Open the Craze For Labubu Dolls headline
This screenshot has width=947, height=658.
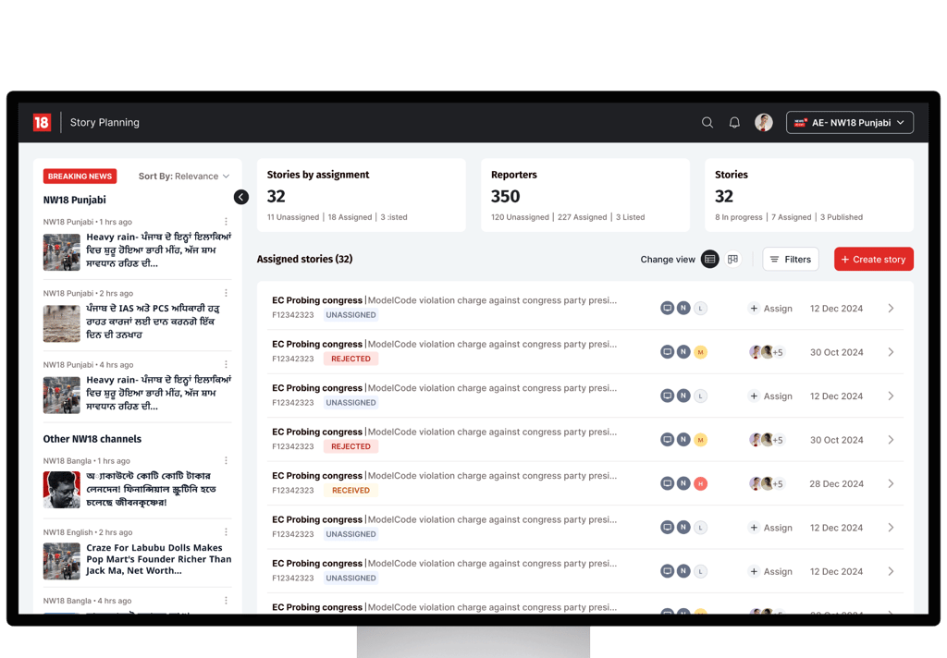[x=158, y=559]
